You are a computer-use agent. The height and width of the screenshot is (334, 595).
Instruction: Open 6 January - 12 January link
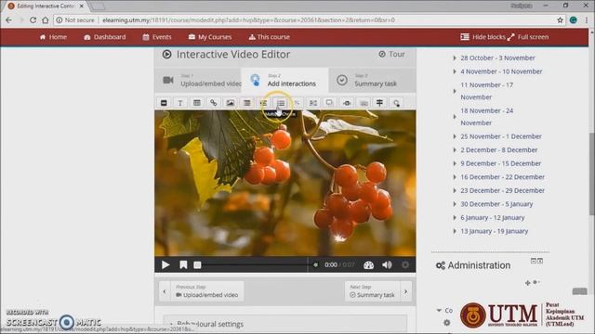(493, 218)
